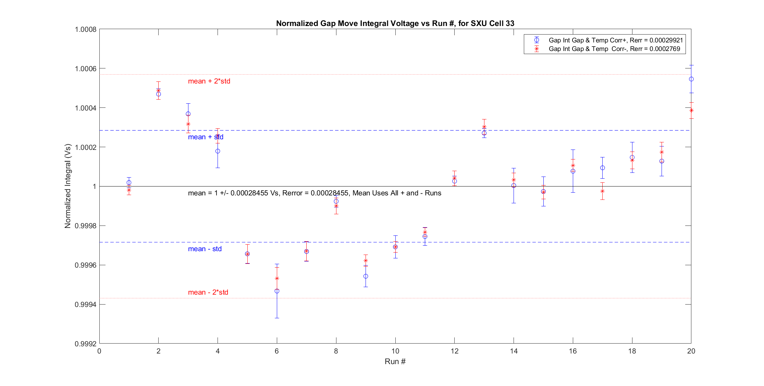Click the blue 'mean - std' label
This screenshot has height=386, width=764.
coord(205,249)
